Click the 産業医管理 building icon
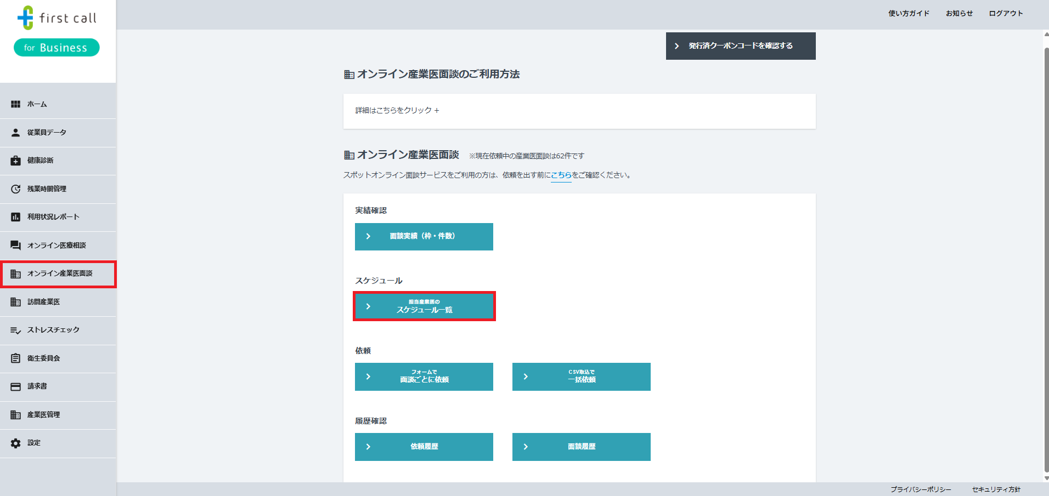The image size is (1049, 496). coord(15,415)
